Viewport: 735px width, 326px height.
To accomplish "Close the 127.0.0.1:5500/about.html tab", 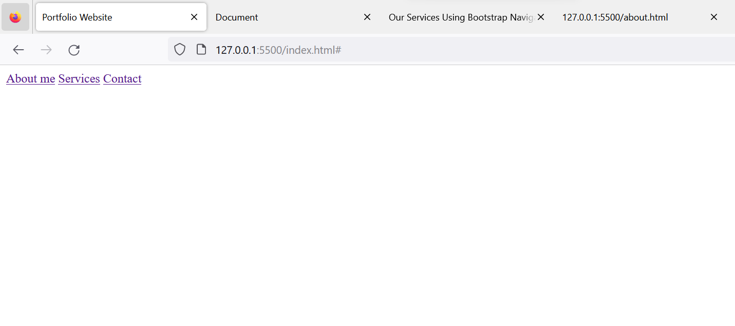I will point(714,17).
